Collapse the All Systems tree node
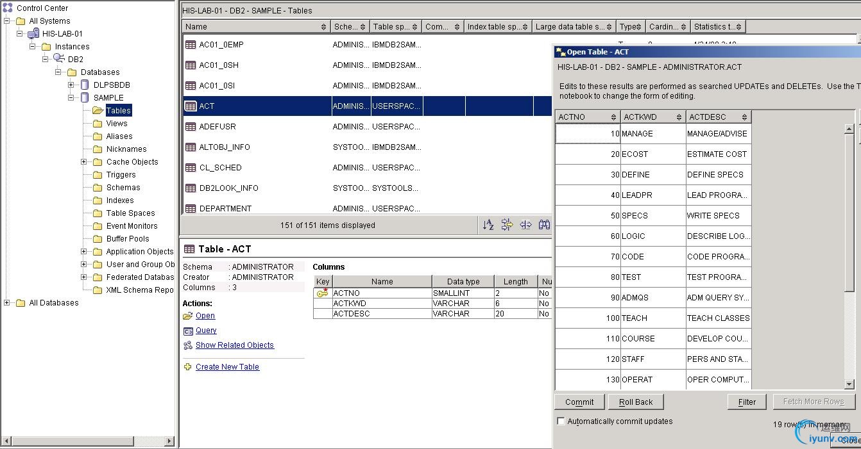The width and height of the screenshot is (861, 449). tap(7, 20)
